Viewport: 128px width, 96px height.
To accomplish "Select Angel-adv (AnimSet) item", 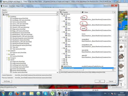I will [18, 61].
